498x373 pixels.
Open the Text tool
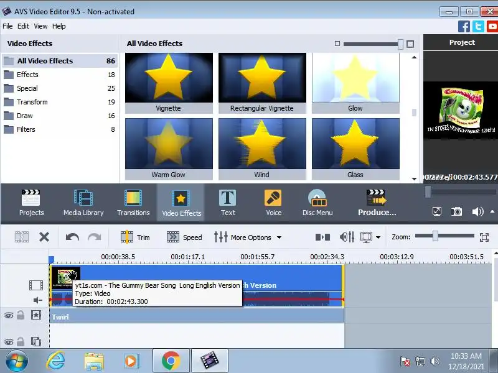(x=228, y=203)
